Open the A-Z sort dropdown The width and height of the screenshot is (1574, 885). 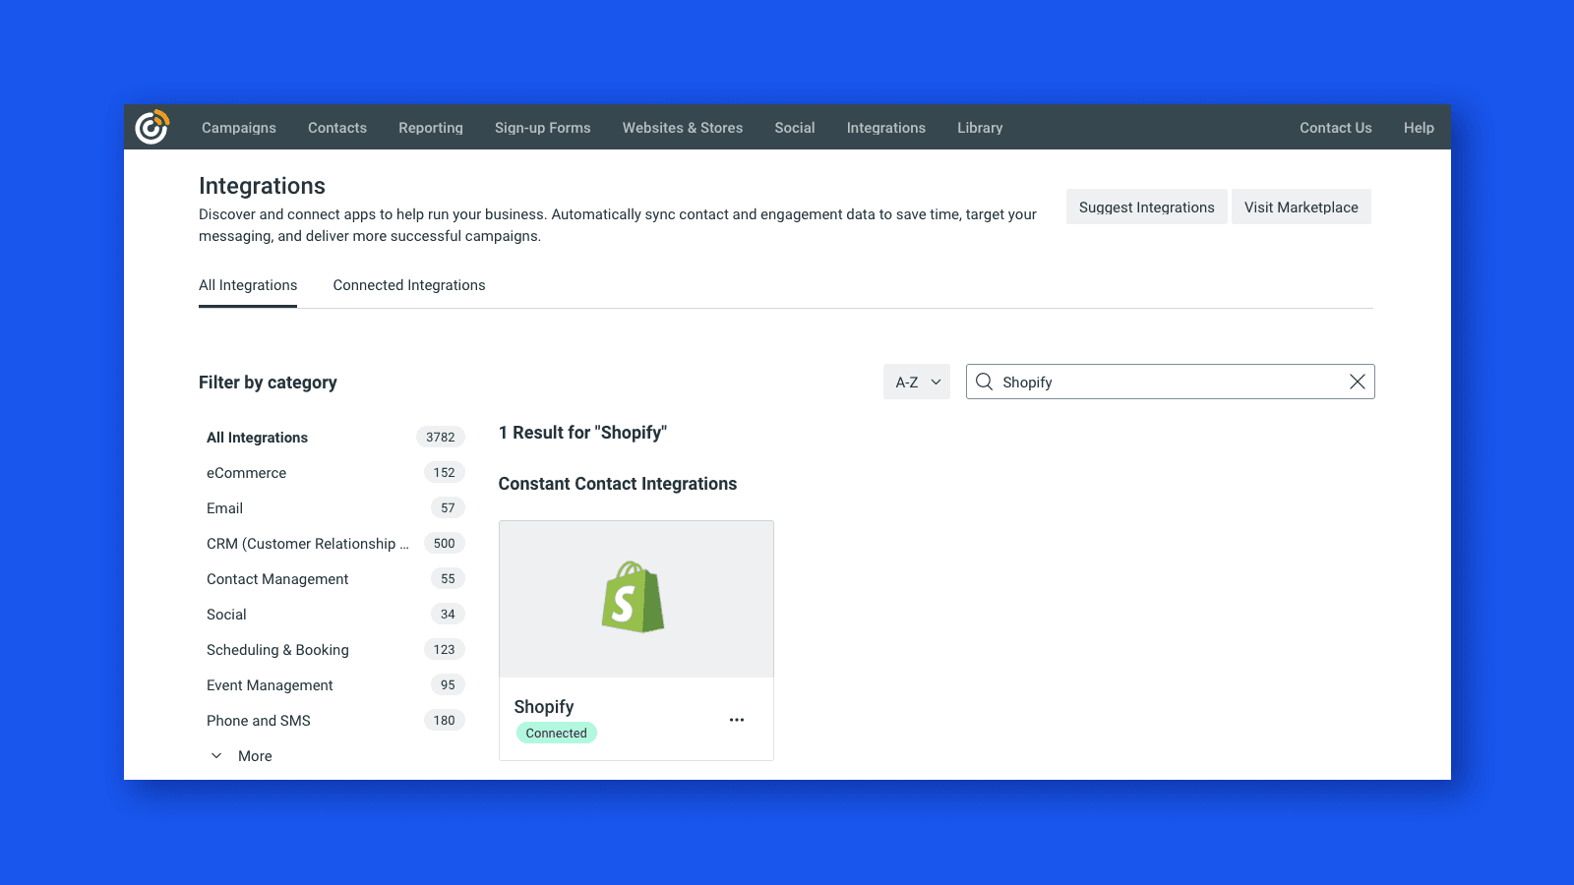click(x=916, y=382)
